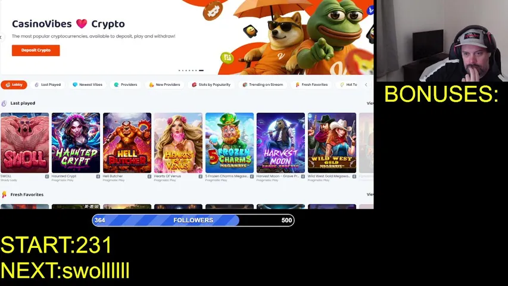
Task: Launch 5 Frozen Charms Megaways thumbnail
Action: 229,142
